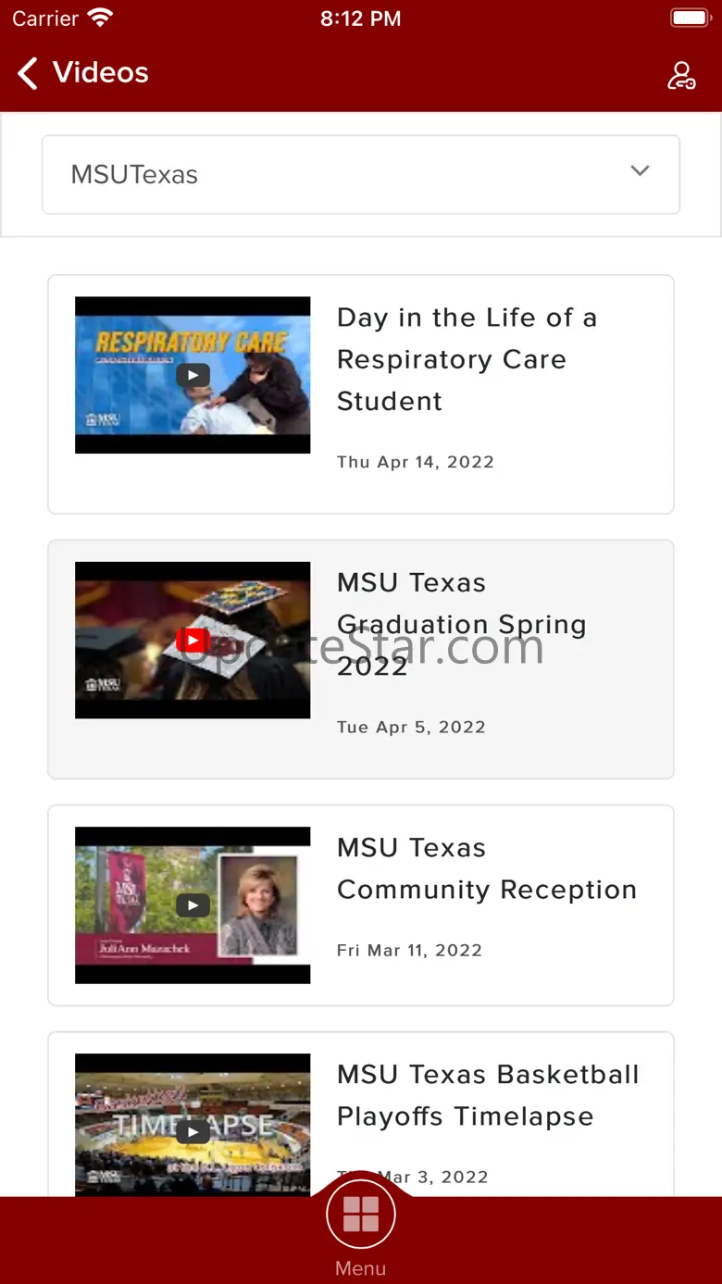Play the Community Reception video

point(193,904)
